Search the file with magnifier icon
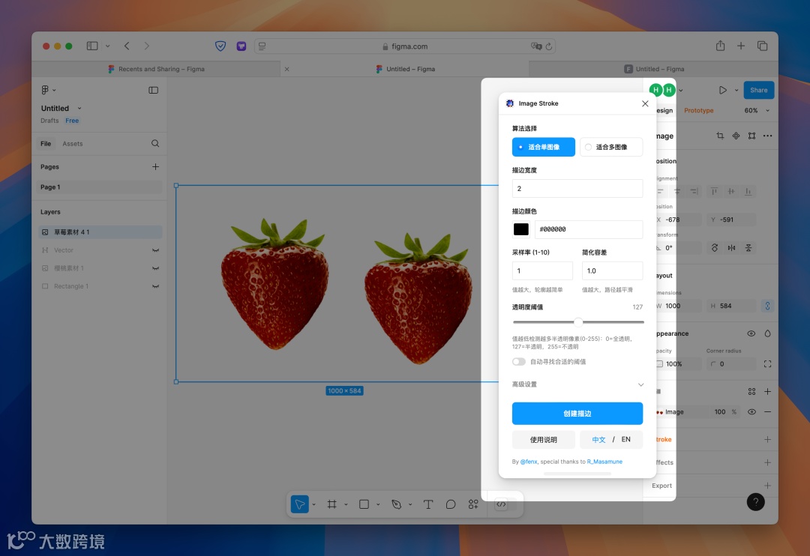810x556 pixels. [155, 144]
